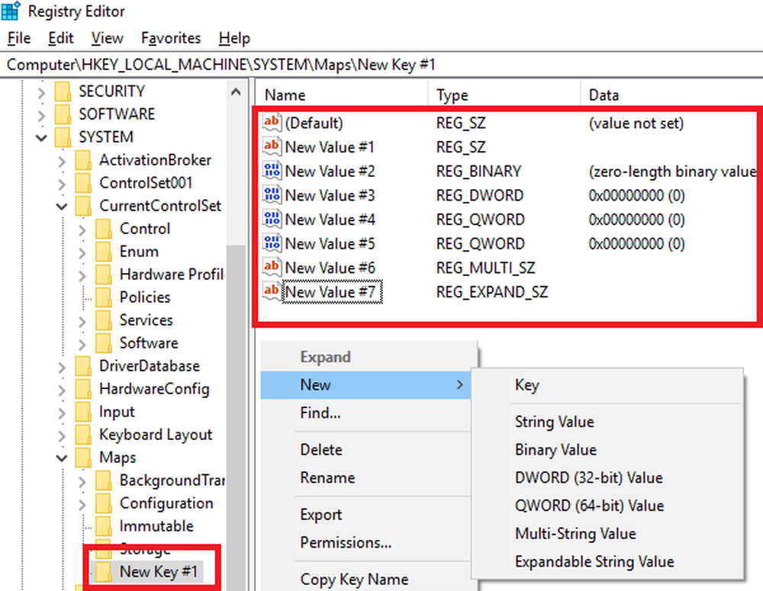Click the SYSTEM folder icon
Screen dimensions: 763x591
[x=63, y=137]
